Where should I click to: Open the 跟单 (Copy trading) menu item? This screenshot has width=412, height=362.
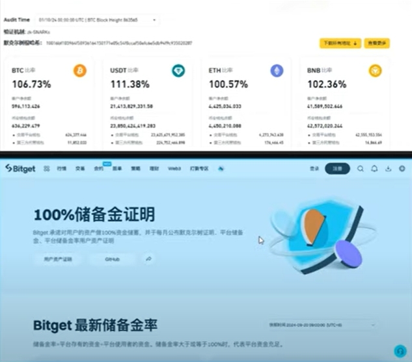pyautogui.click(x=117, y=169)
